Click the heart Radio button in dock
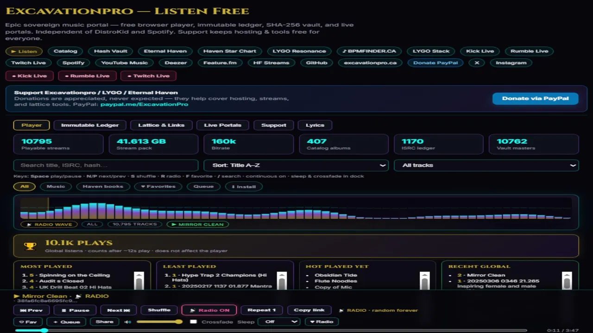This screenshot has width=593, height=333. [x=322, y=322]
